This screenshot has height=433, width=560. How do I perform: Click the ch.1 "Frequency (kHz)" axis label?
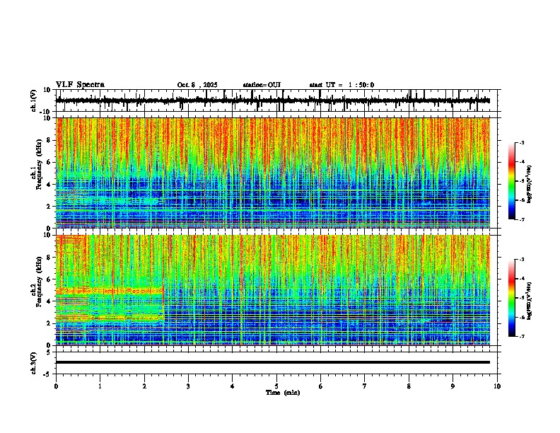point(40,164)
